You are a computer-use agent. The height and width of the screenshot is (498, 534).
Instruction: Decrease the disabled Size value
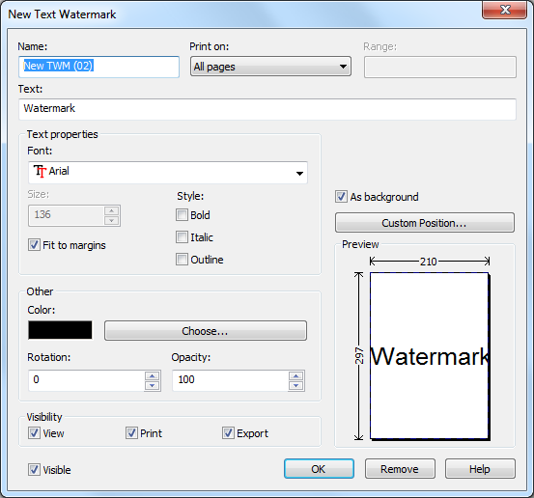click(112, 221)
